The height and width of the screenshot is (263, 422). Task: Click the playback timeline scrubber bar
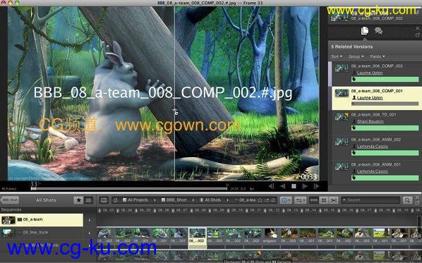[x=129, y=189]
